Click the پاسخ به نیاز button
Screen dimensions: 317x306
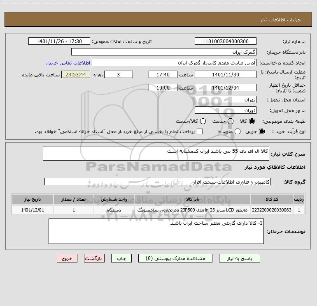pyautogui.click(x=240, y=258)
